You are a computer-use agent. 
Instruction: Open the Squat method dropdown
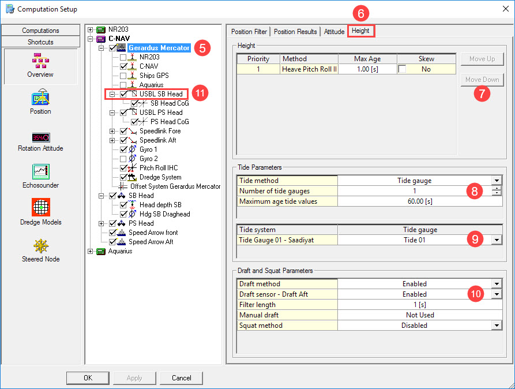click(497, 326)
